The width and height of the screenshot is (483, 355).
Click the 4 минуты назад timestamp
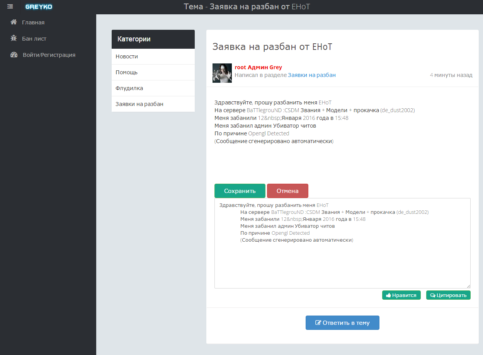[451, 75]
